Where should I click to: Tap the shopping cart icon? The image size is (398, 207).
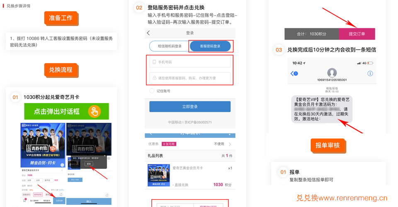(x=24, y=200)
